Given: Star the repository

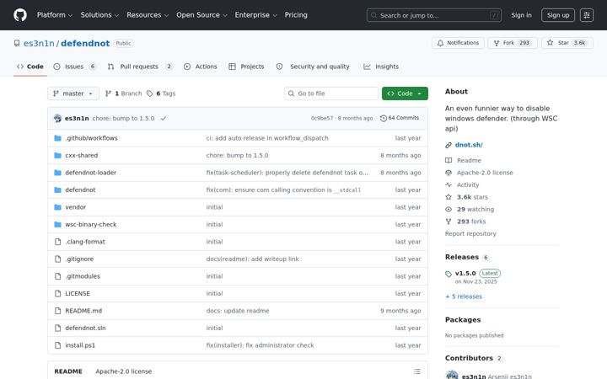Looking at the screenshot, I should pos(567,43).
